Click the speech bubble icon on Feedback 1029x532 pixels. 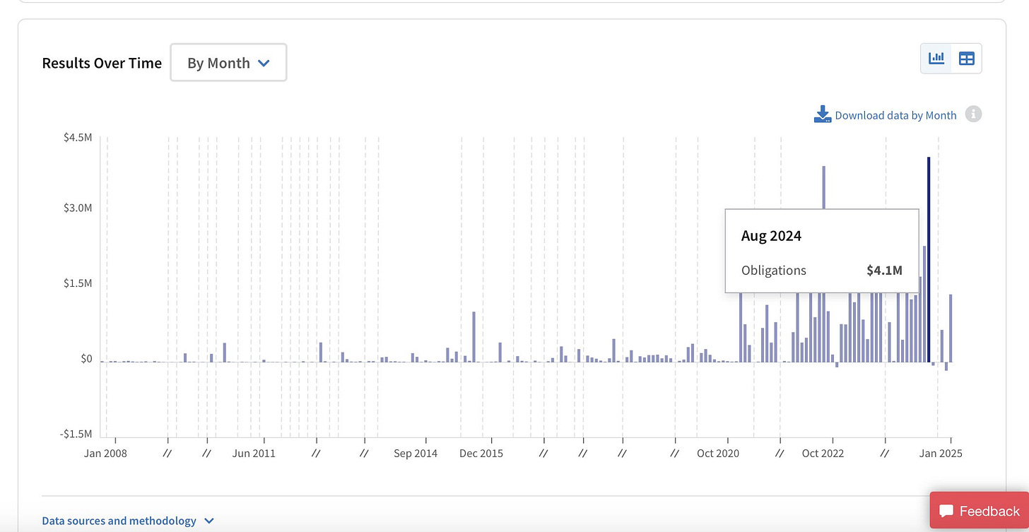coord(948,511)
